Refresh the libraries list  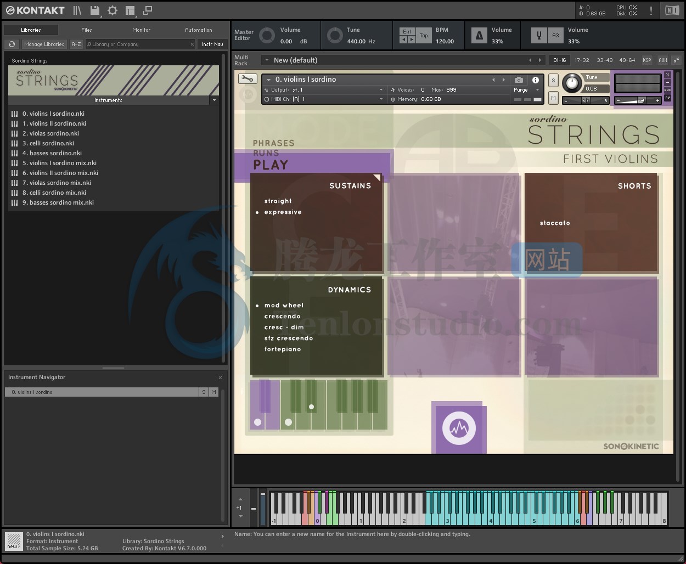[x=12, y=44]
